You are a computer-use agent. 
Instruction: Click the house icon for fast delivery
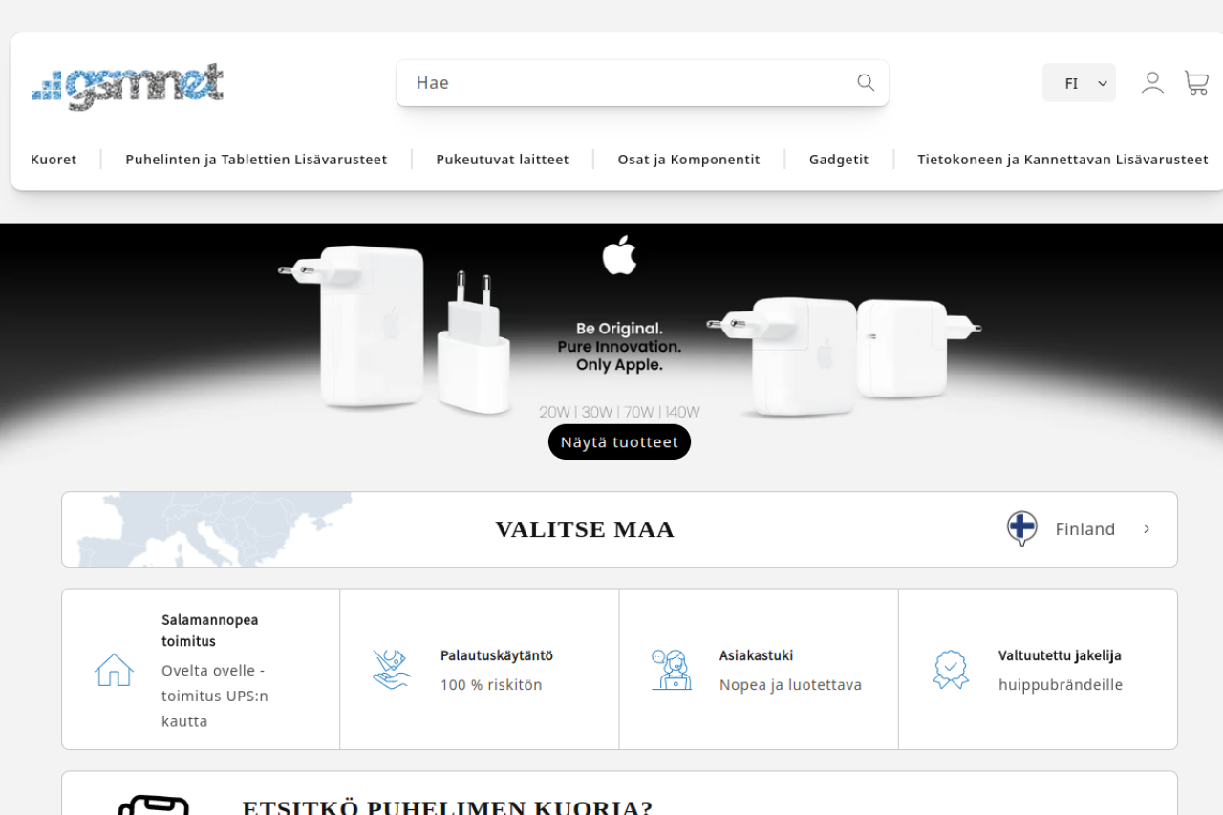114,669
